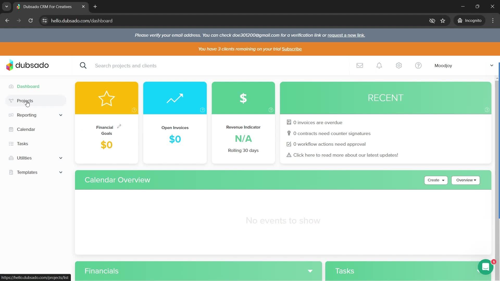
Task: Open Utilities in sidebar
Action: tap(24, 158)
